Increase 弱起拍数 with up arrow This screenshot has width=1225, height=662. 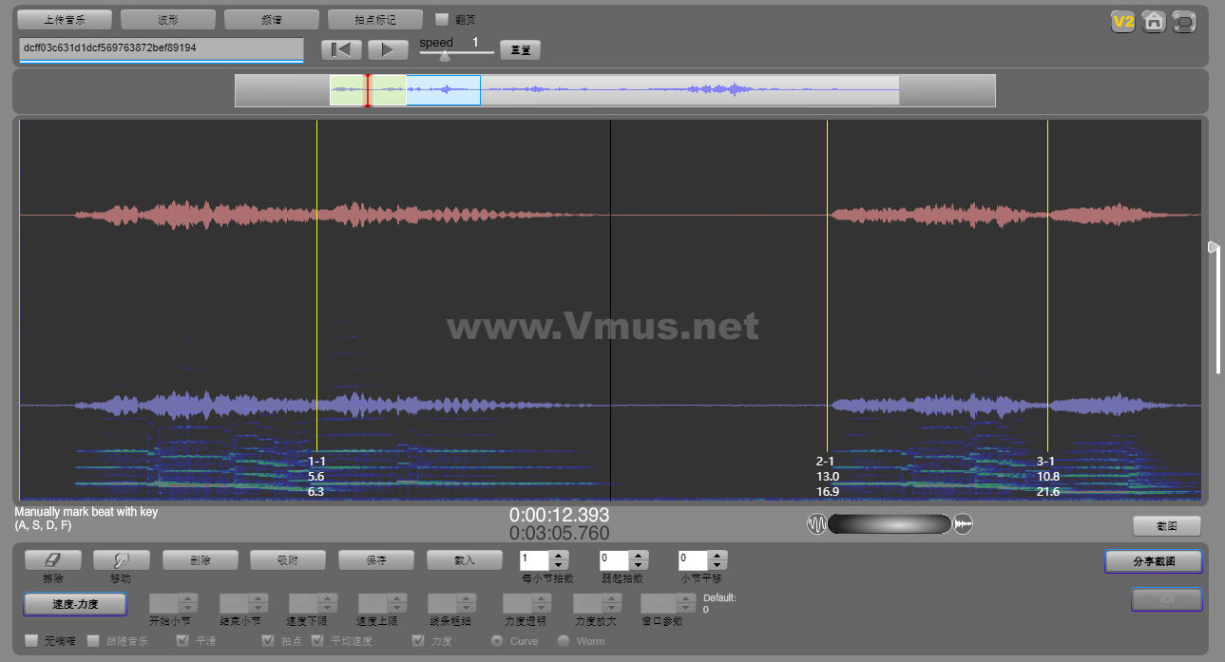639,556
